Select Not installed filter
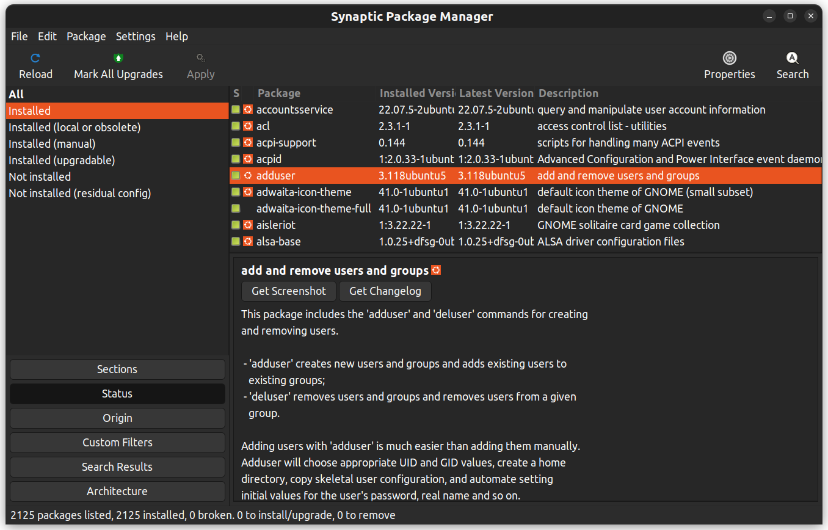This screenshot has height=530, width=828. tap(117, 176)
